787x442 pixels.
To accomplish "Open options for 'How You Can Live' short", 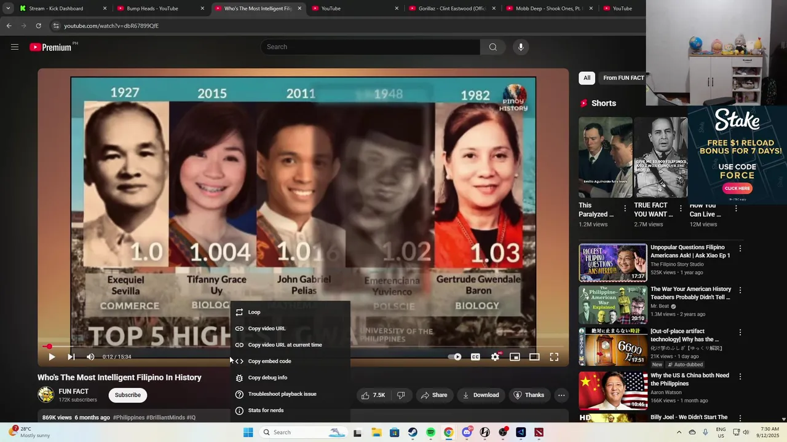I will click(736, 209).
